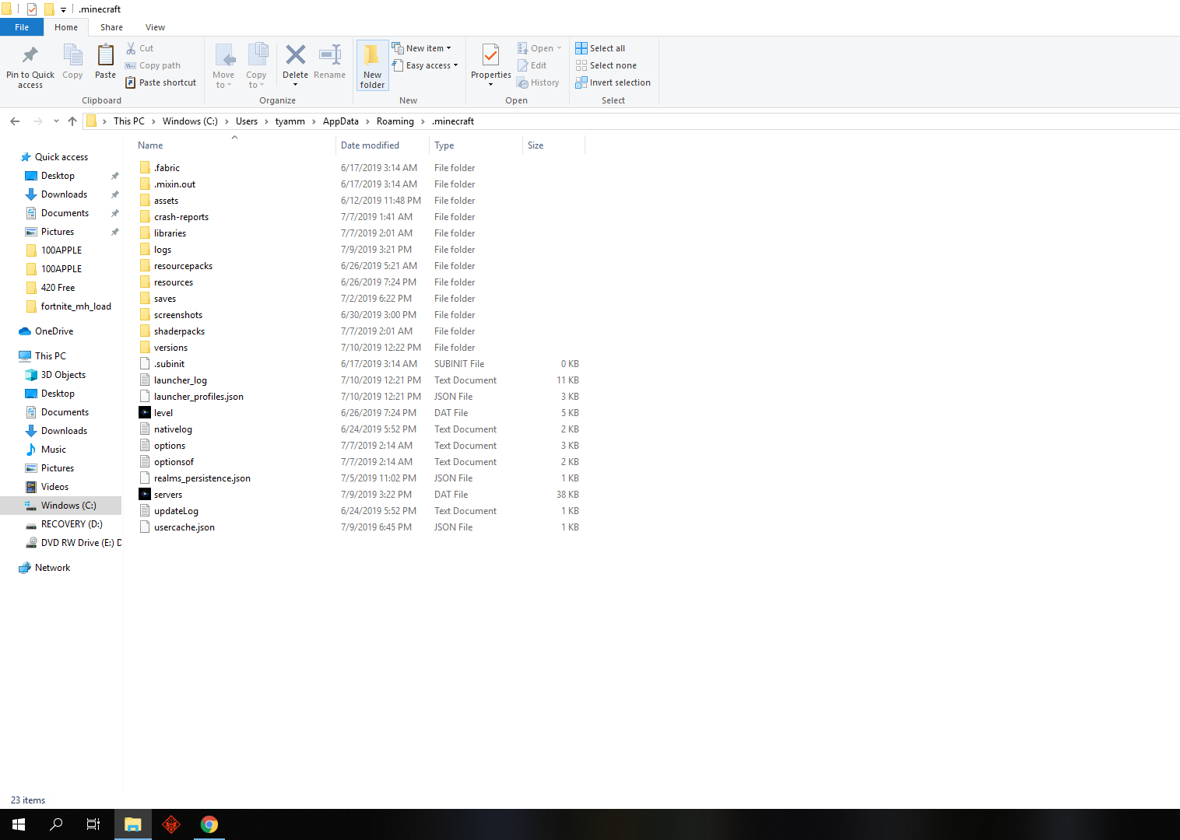Select the .fabric folder
Screen dimensions: 1180x840
(167, 168)
